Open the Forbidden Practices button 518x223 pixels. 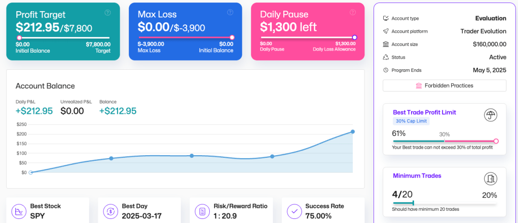pyautogui.click(x=444, y=85)
